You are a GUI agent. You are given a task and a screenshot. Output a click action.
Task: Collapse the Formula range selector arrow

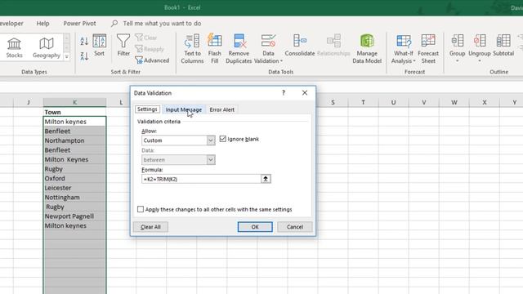click(x=266, y=179)
